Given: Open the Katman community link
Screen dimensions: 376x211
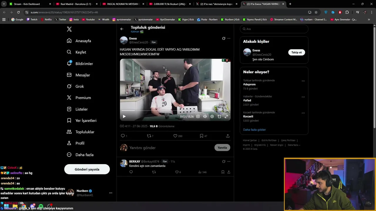Looking at the screenshot, I should point(137,32).
